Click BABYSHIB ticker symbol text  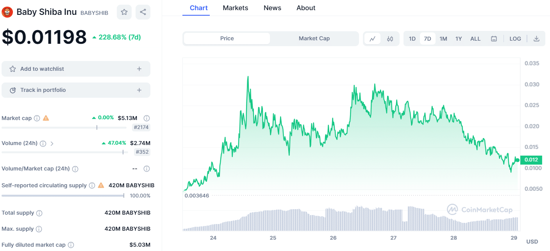click(x=94, y=13)
